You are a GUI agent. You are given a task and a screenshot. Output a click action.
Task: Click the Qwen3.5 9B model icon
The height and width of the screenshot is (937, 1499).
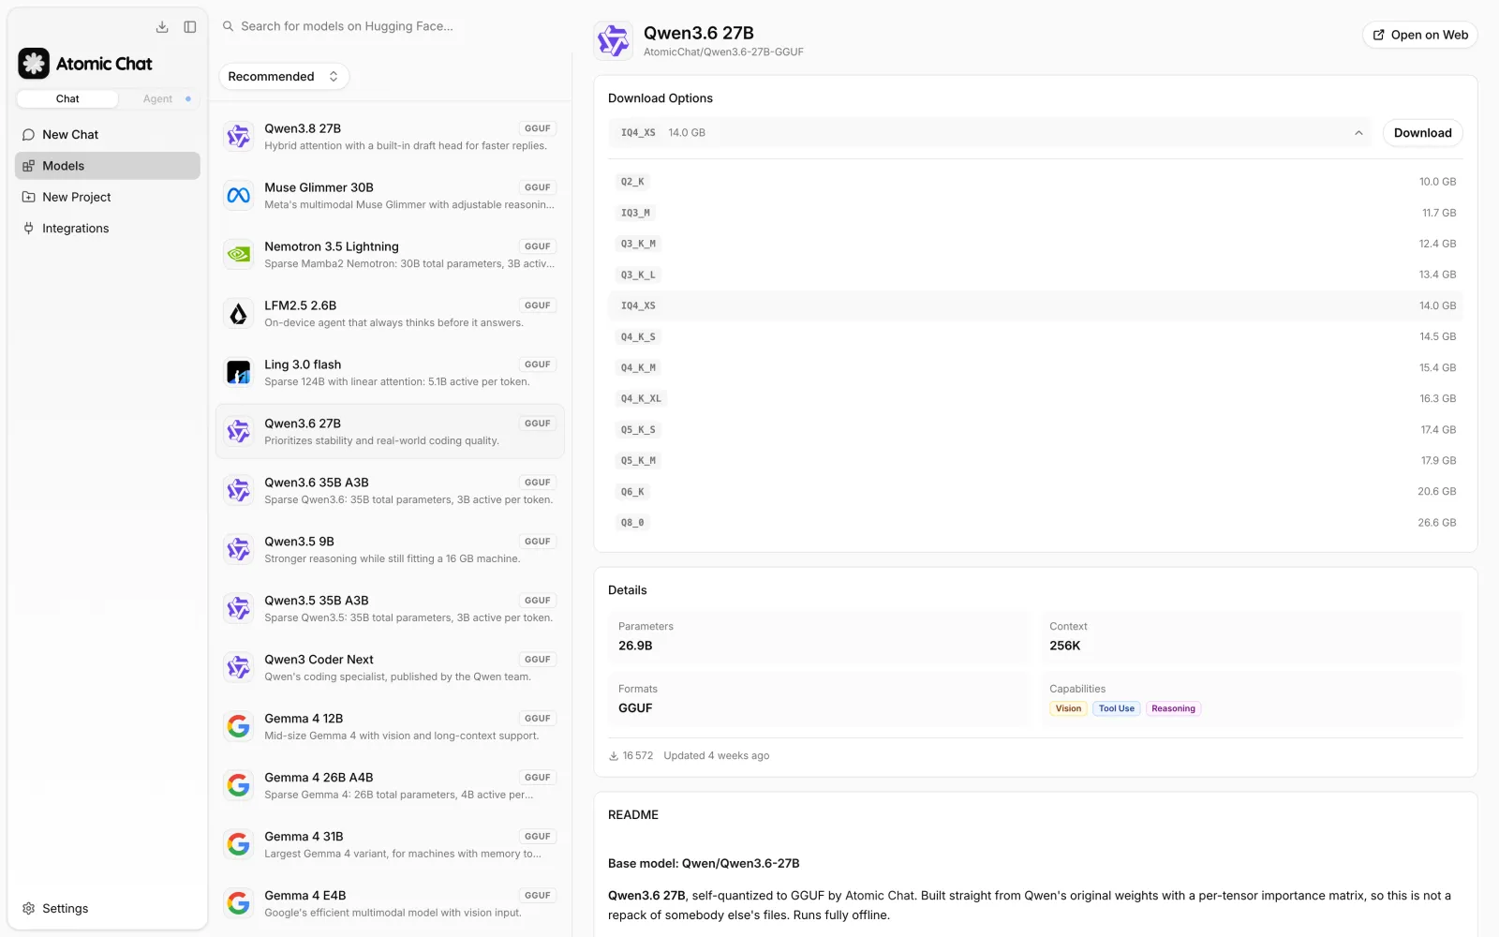coord(239,550)
